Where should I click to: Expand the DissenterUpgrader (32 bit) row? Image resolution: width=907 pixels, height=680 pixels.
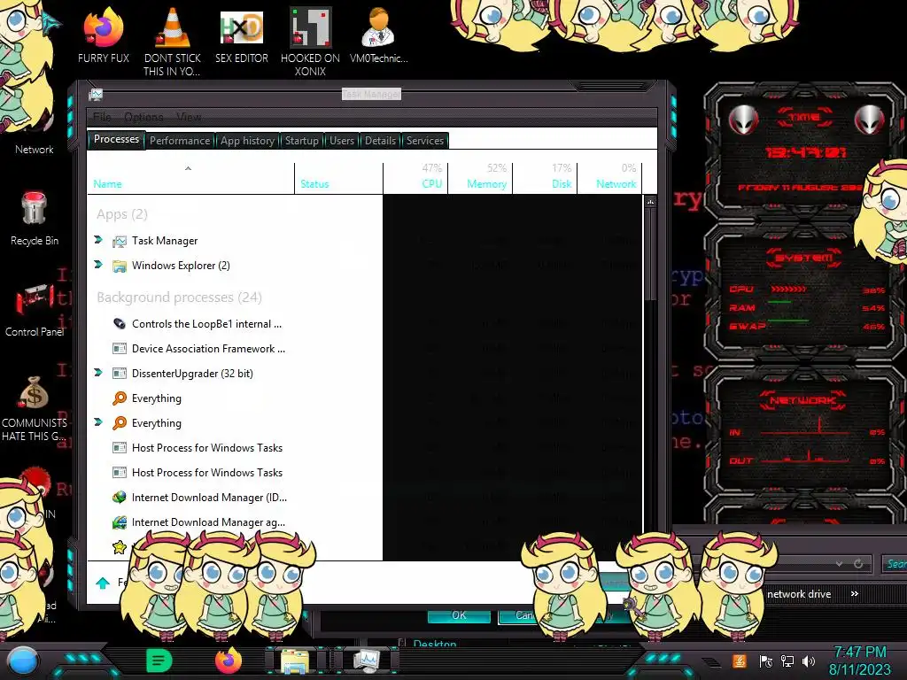pyautogui.click(x=98, y=373)
